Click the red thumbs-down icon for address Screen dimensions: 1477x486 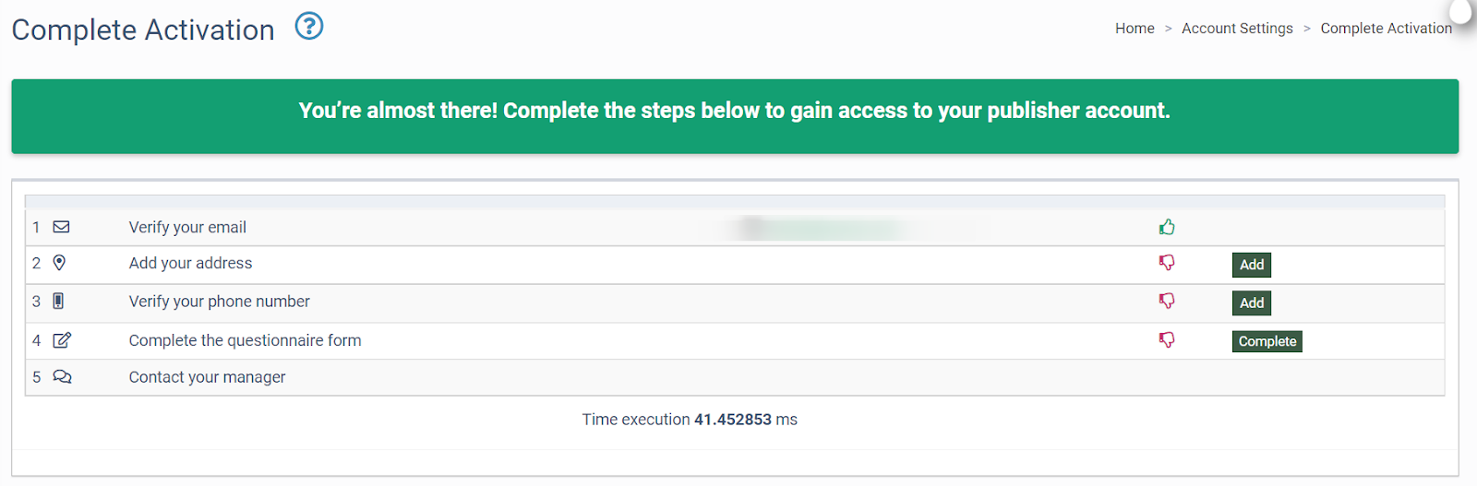pyautogui.click(x=1167, y=263)
